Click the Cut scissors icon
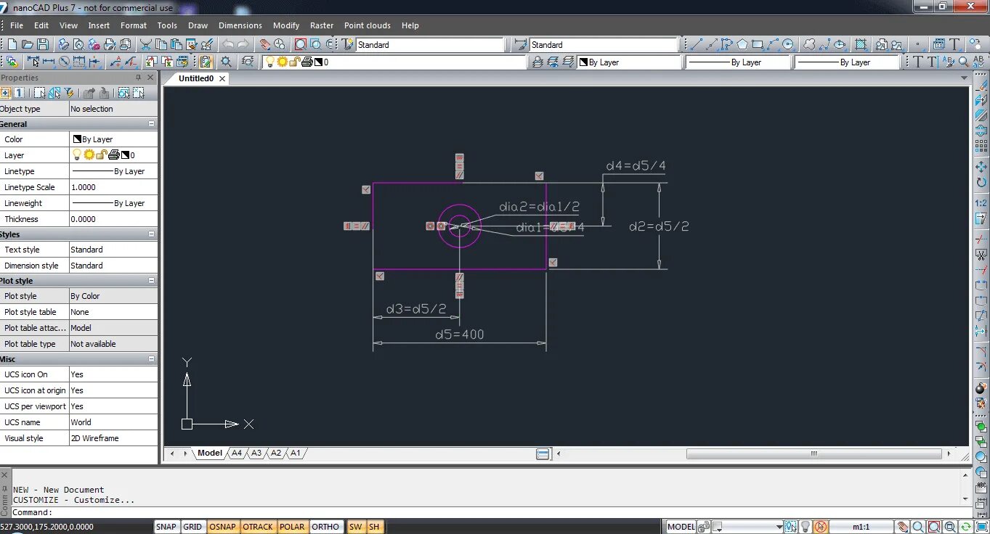Viewport: 990px width, 534px height. coord(145,44)
